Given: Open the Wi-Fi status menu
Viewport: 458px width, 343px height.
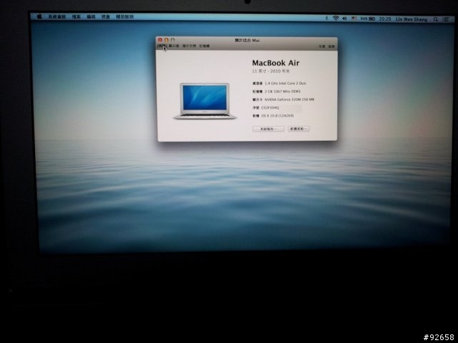Looking at the screenshot, I should pos(336,19).
